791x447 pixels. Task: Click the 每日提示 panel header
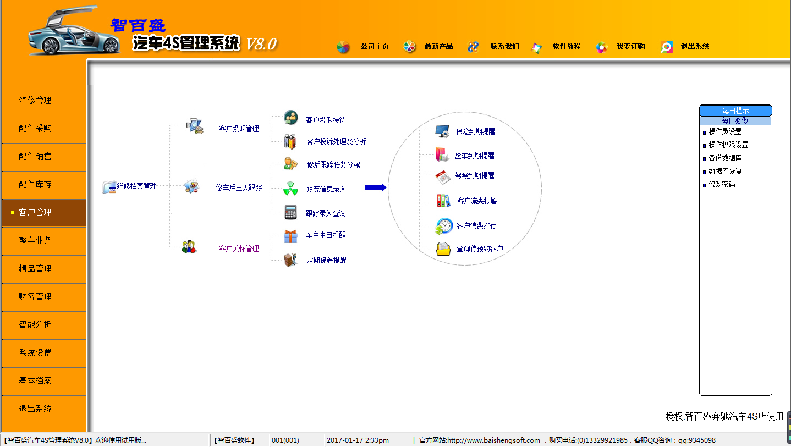click(x=735, y=111)
